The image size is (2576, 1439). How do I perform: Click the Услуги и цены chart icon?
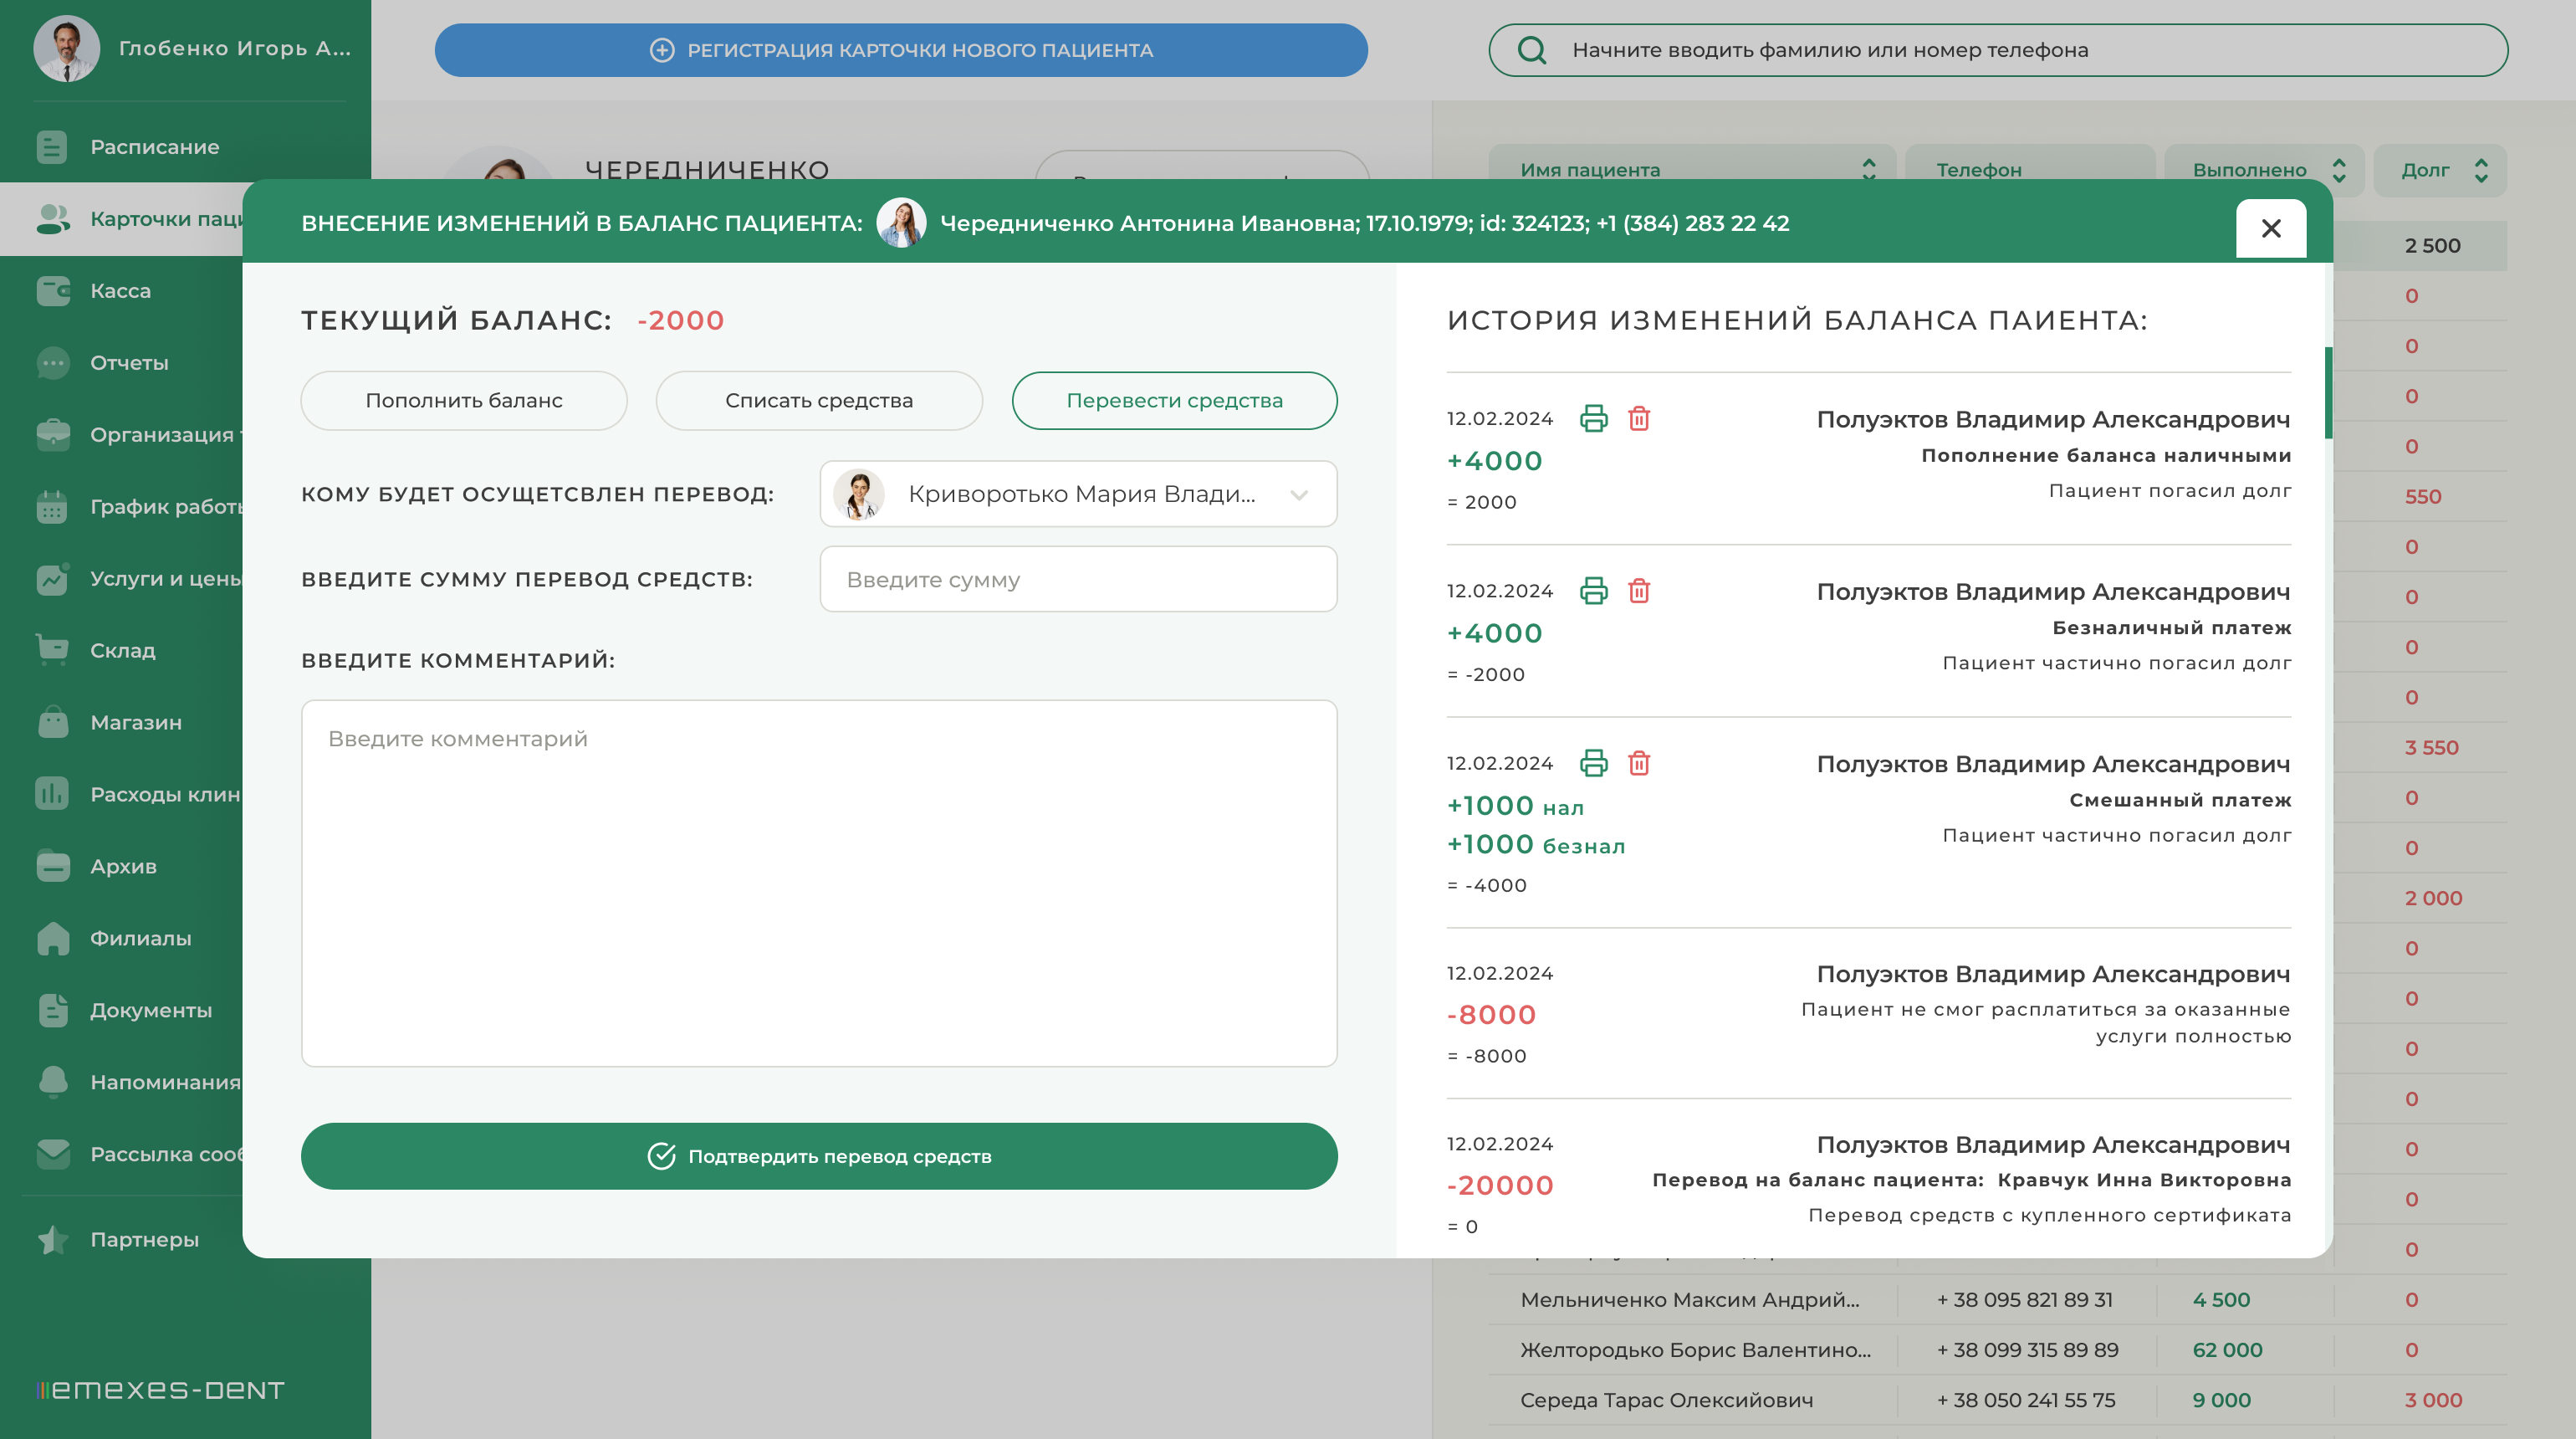tap(52, 579)
